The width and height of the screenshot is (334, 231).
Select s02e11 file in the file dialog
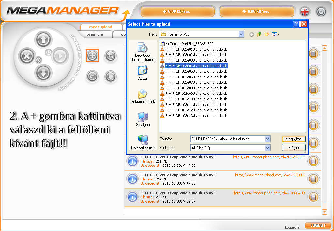pos(194,105)
